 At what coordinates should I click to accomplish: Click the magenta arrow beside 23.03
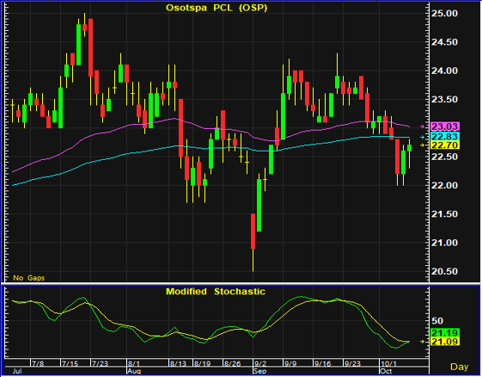pyautogui.click(x=423, y=127)
